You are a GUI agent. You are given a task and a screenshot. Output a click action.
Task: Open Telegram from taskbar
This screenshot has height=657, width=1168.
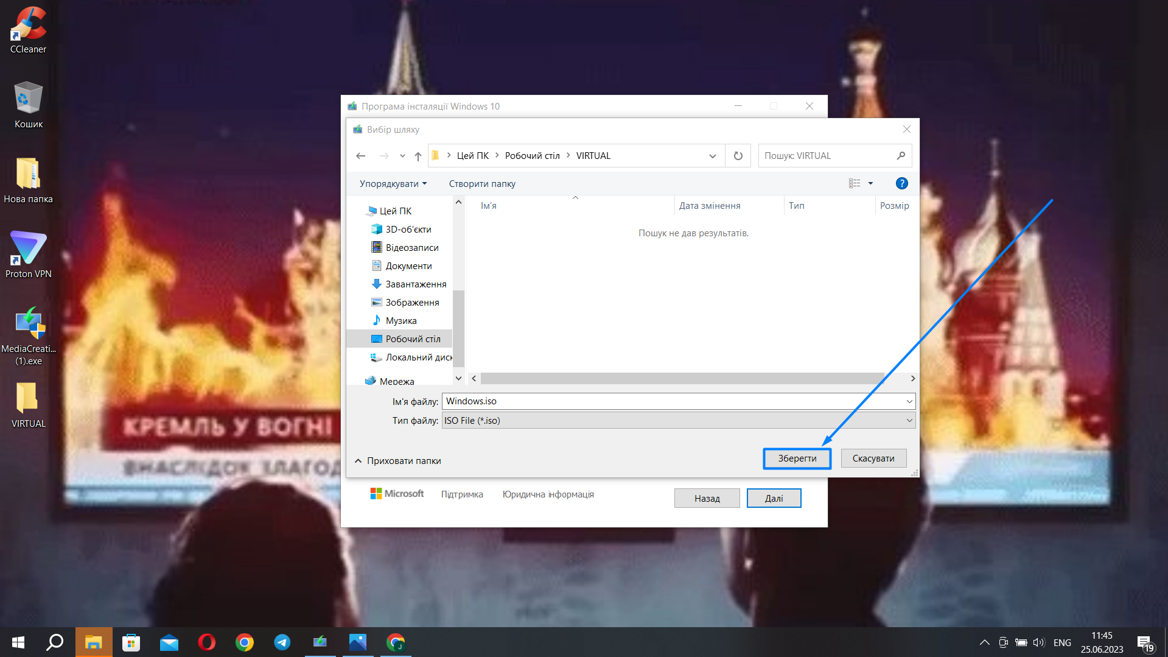coord(282,642)
